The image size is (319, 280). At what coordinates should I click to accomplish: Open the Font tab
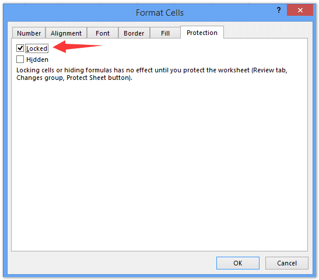coord(103,33)
